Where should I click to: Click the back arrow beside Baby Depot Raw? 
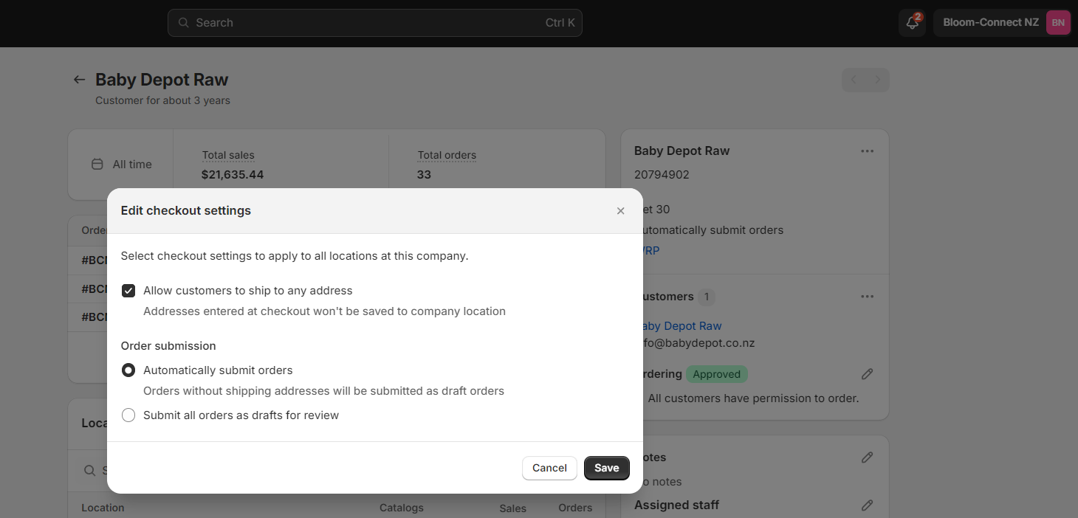[x=79, y=80]
